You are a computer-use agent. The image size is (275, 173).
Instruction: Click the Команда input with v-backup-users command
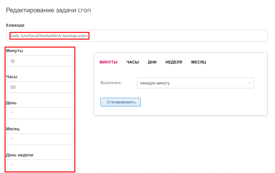137,36
